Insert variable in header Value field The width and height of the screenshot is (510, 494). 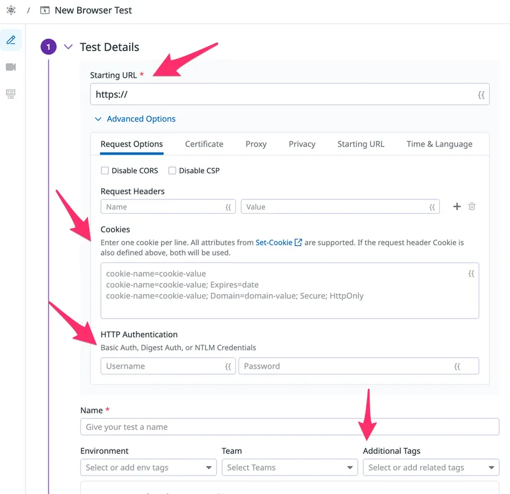pos(432,207)
